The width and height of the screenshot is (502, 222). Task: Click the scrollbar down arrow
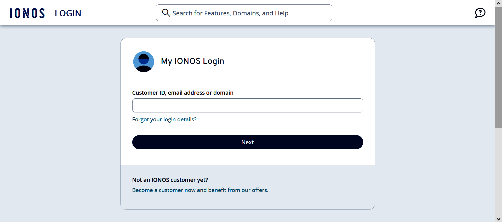coord(498,219)
